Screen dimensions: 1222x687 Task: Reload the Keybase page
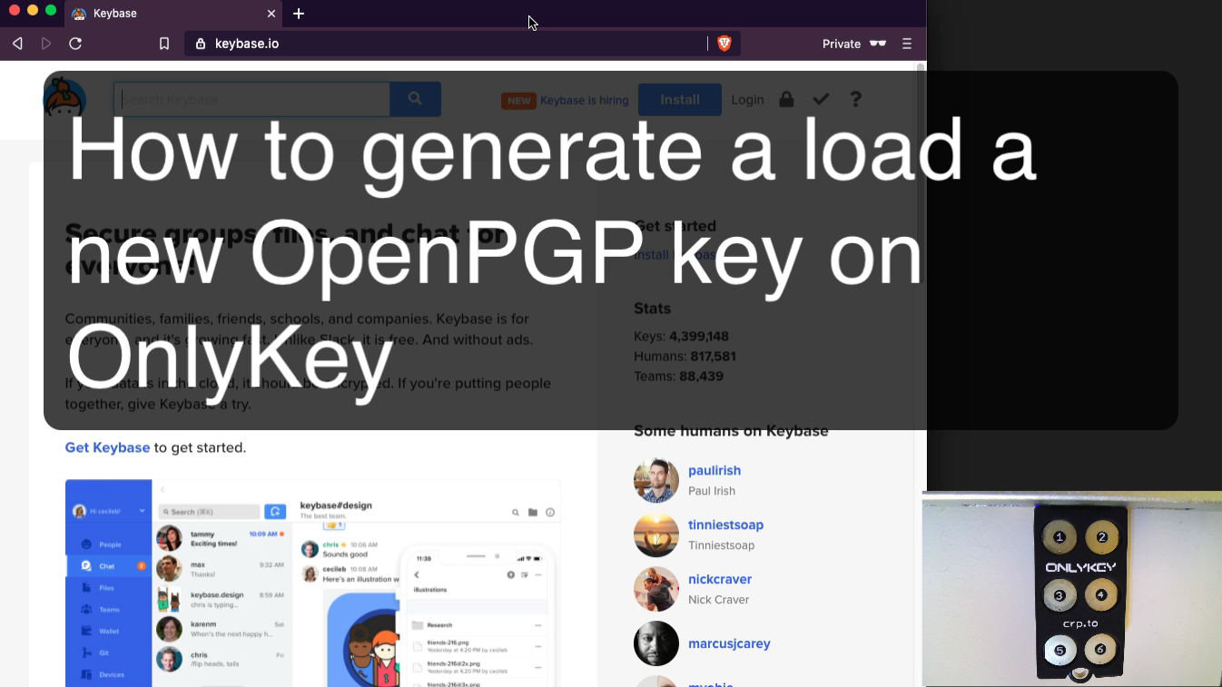coord(75,44)
